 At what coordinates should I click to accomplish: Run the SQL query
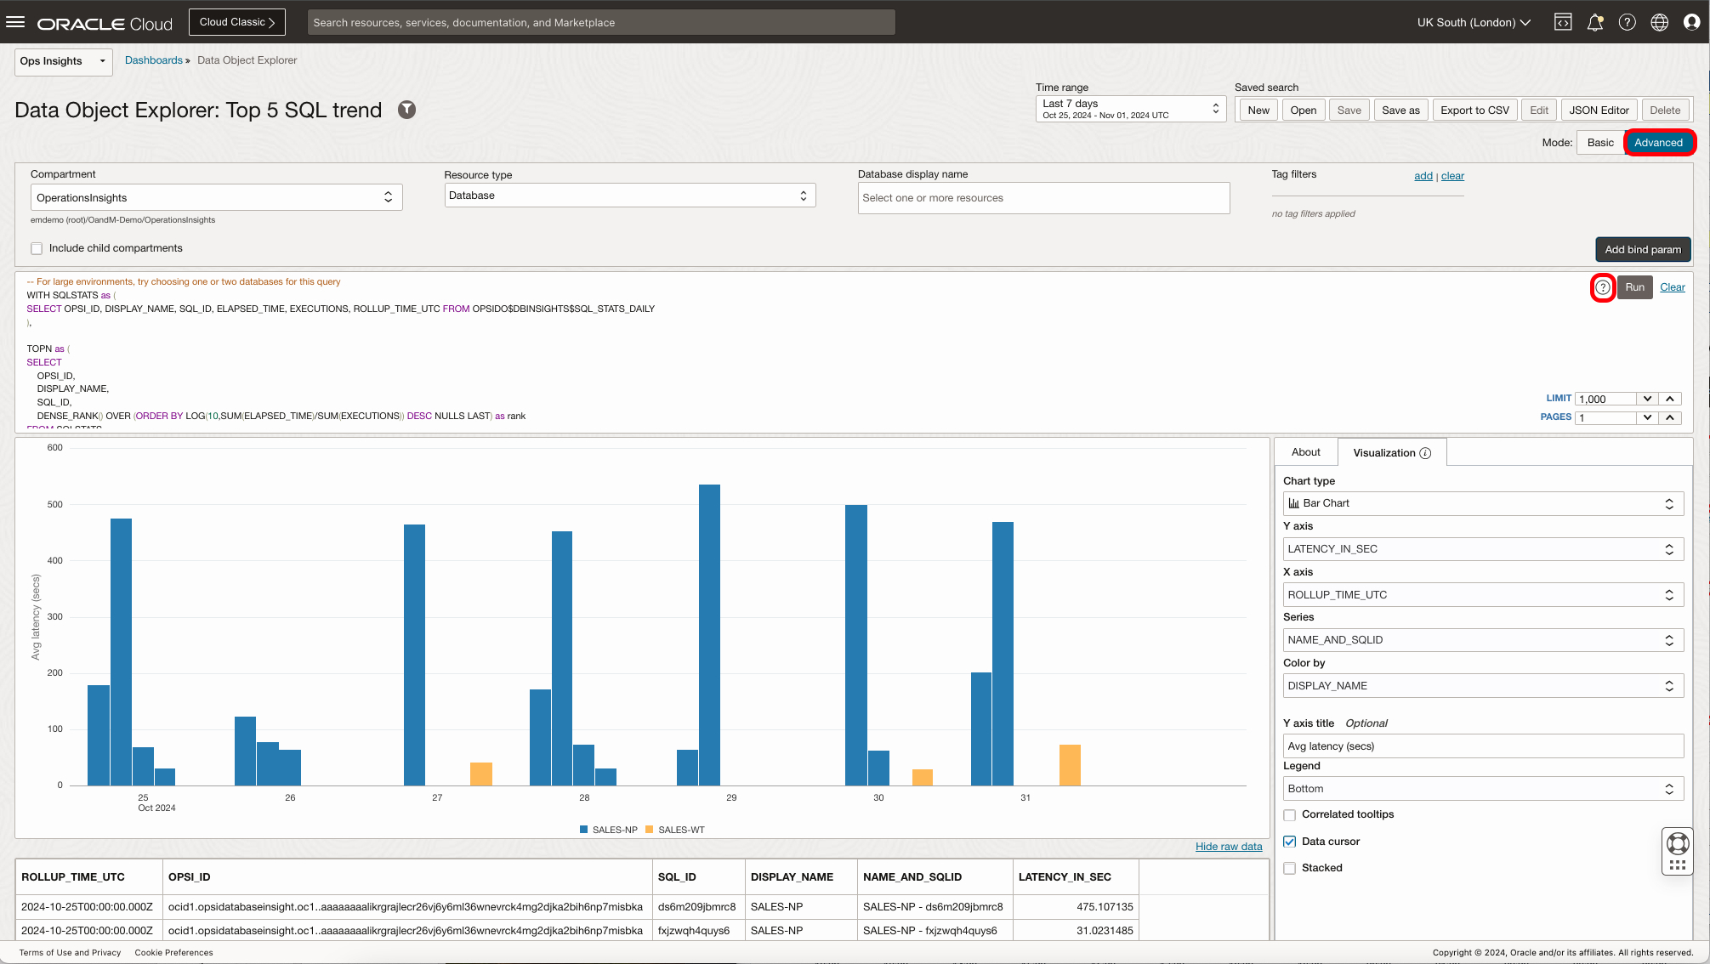pyautogui.click(x=1634, y=287)
